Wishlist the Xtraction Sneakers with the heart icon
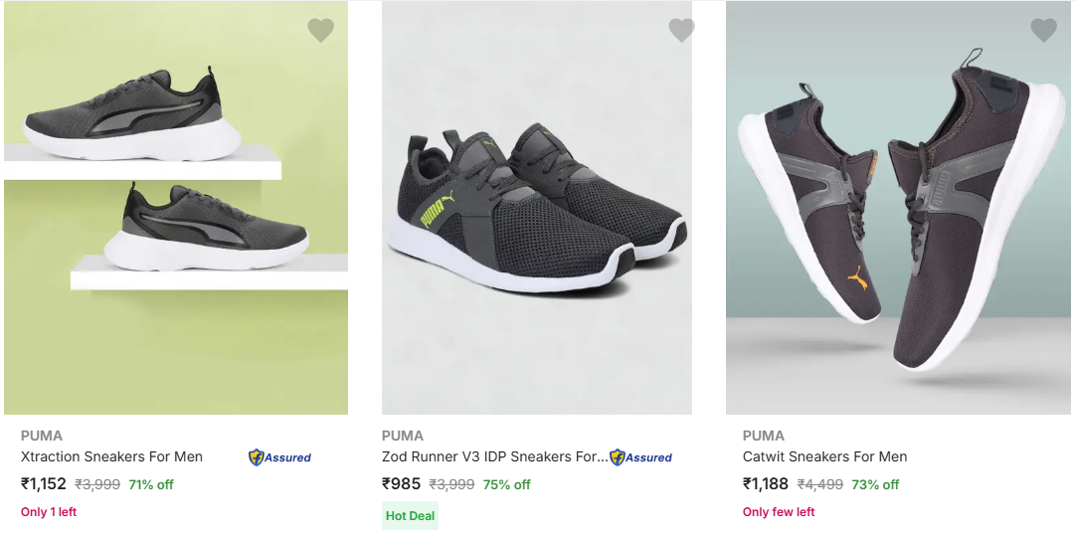Viewport: 1075px width, 536px height. click(320, 31)
